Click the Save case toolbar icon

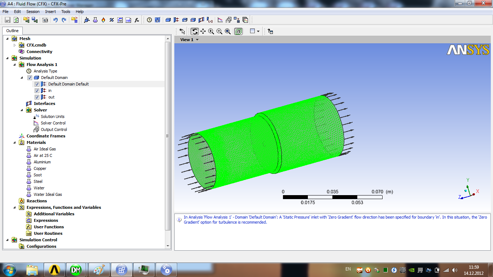point(8,20)
